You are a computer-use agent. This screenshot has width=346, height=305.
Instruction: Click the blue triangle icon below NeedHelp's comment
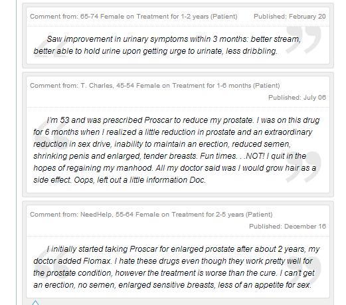click(35, 302)
